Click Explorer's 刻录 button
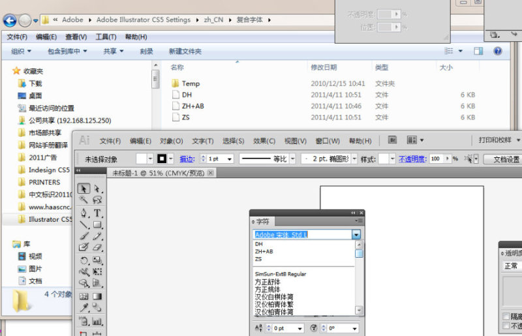This screenshot has width=522, height=336. (x=146, y=52)
